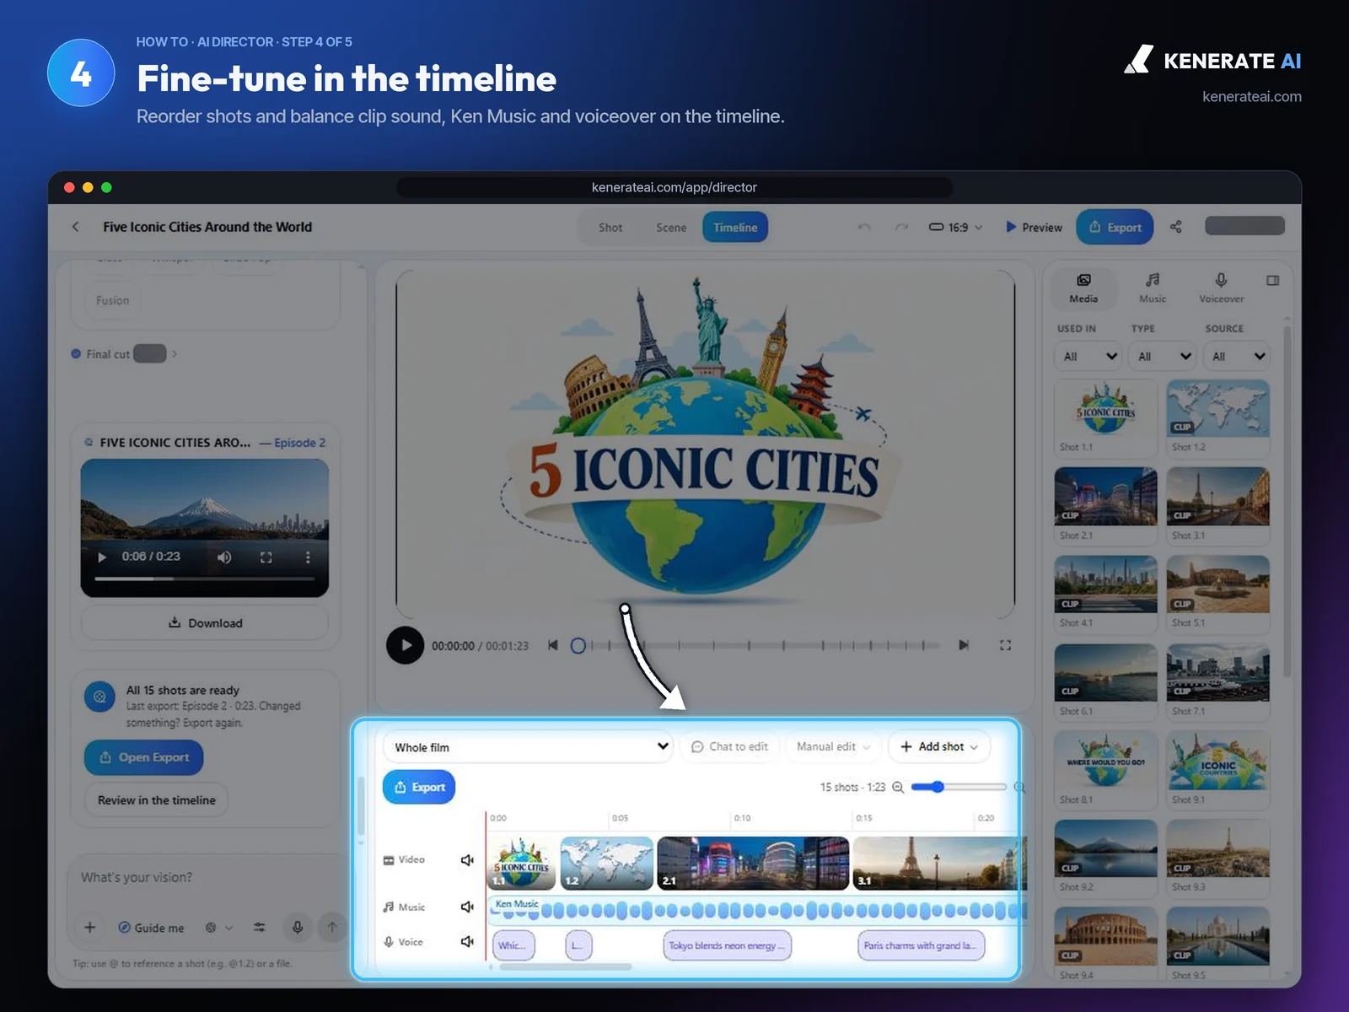The width and height of the screenshot is (1349, 1012).
Task: Expand the Final cut chevron
Action: click(x=175, y=354)
